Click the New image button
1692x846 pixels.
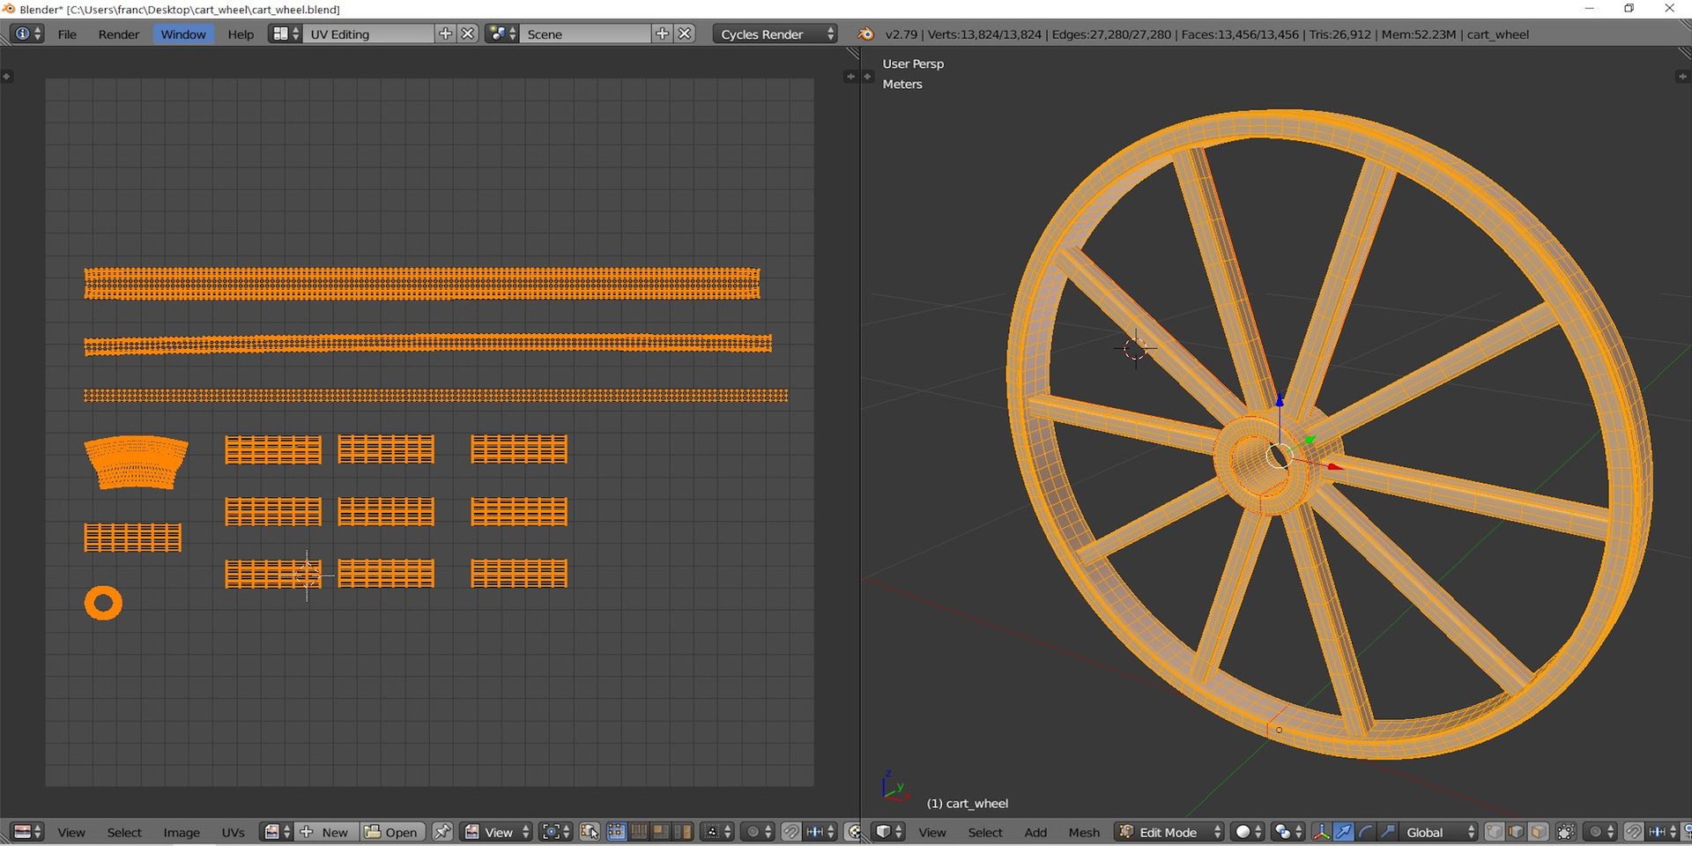325,832
